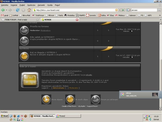Click the Pravila na forumu forum icon

(x=24, y=30)
